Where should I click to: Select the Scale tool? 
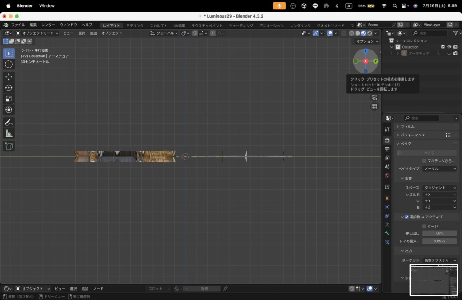pyautogui.click(x=9, y=99)
